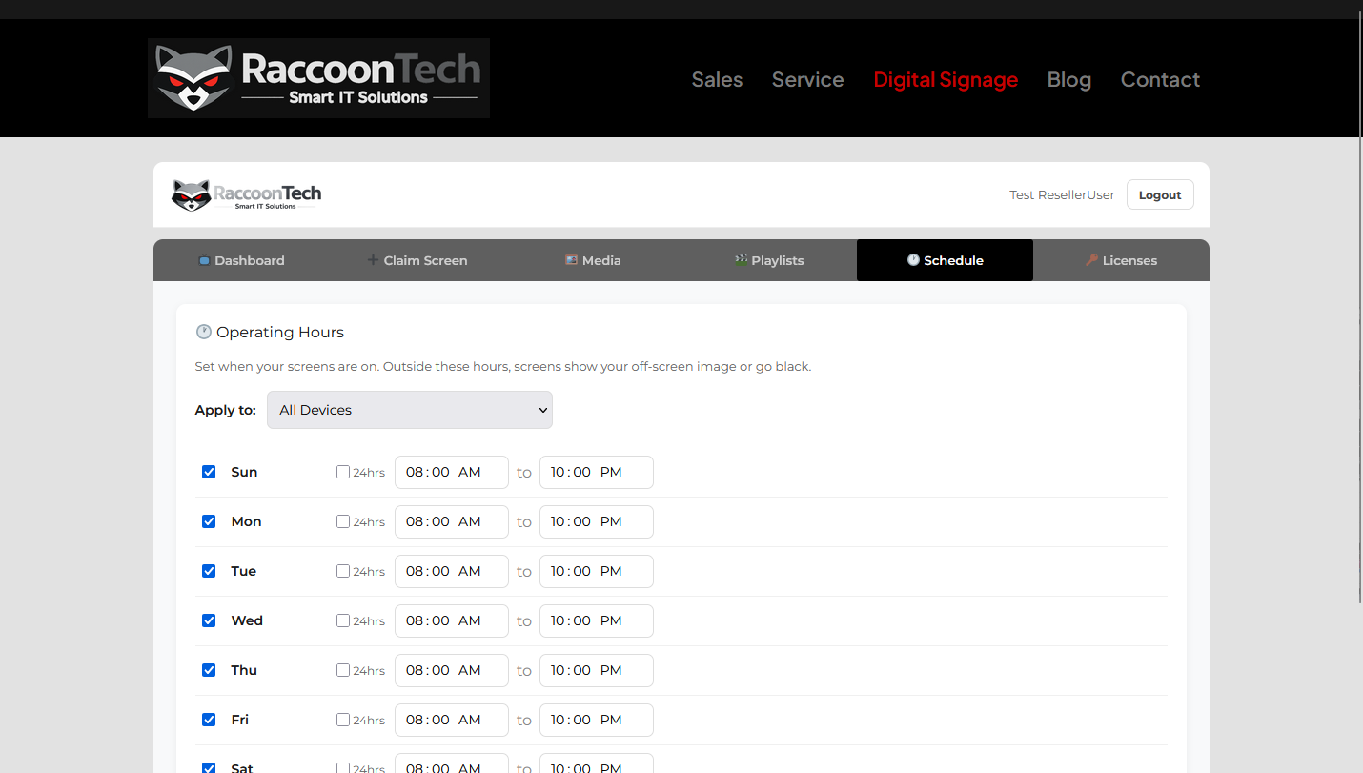
Task: Go to the Blog page
Action: point(1068,80)
